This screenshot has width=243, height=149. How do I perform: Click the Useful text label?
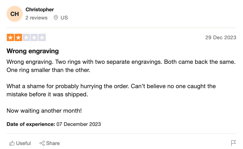point(23,143)
